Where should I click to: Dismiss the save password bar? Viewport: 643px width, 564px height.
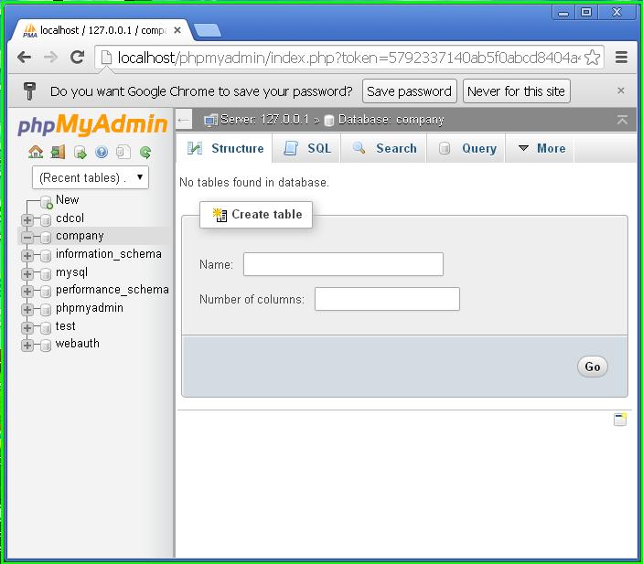621,90
